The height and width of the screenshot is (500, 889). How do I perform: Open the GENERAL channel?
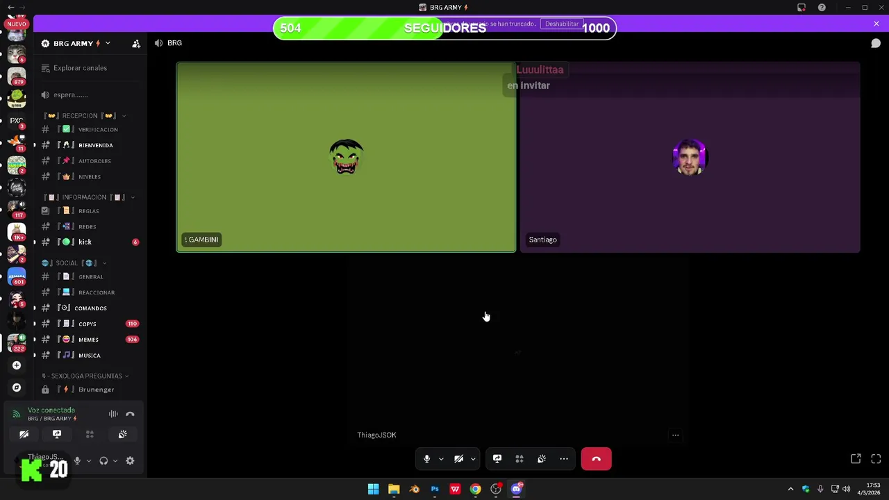coord(90,277)
